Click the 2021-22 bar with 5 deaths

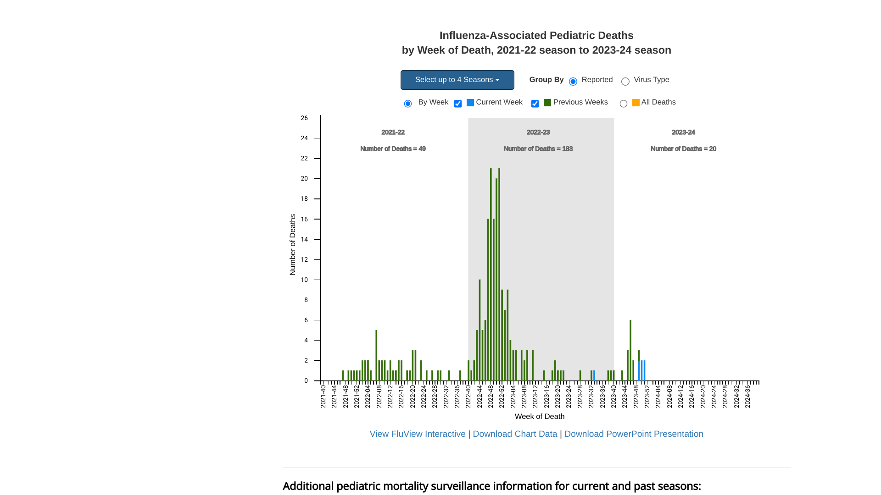pos(376,355)
